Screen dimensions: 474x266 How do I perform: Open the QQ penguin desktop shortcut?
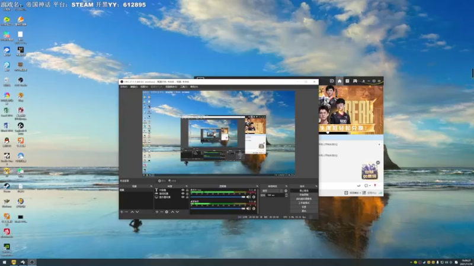click(x=7, y=142)
